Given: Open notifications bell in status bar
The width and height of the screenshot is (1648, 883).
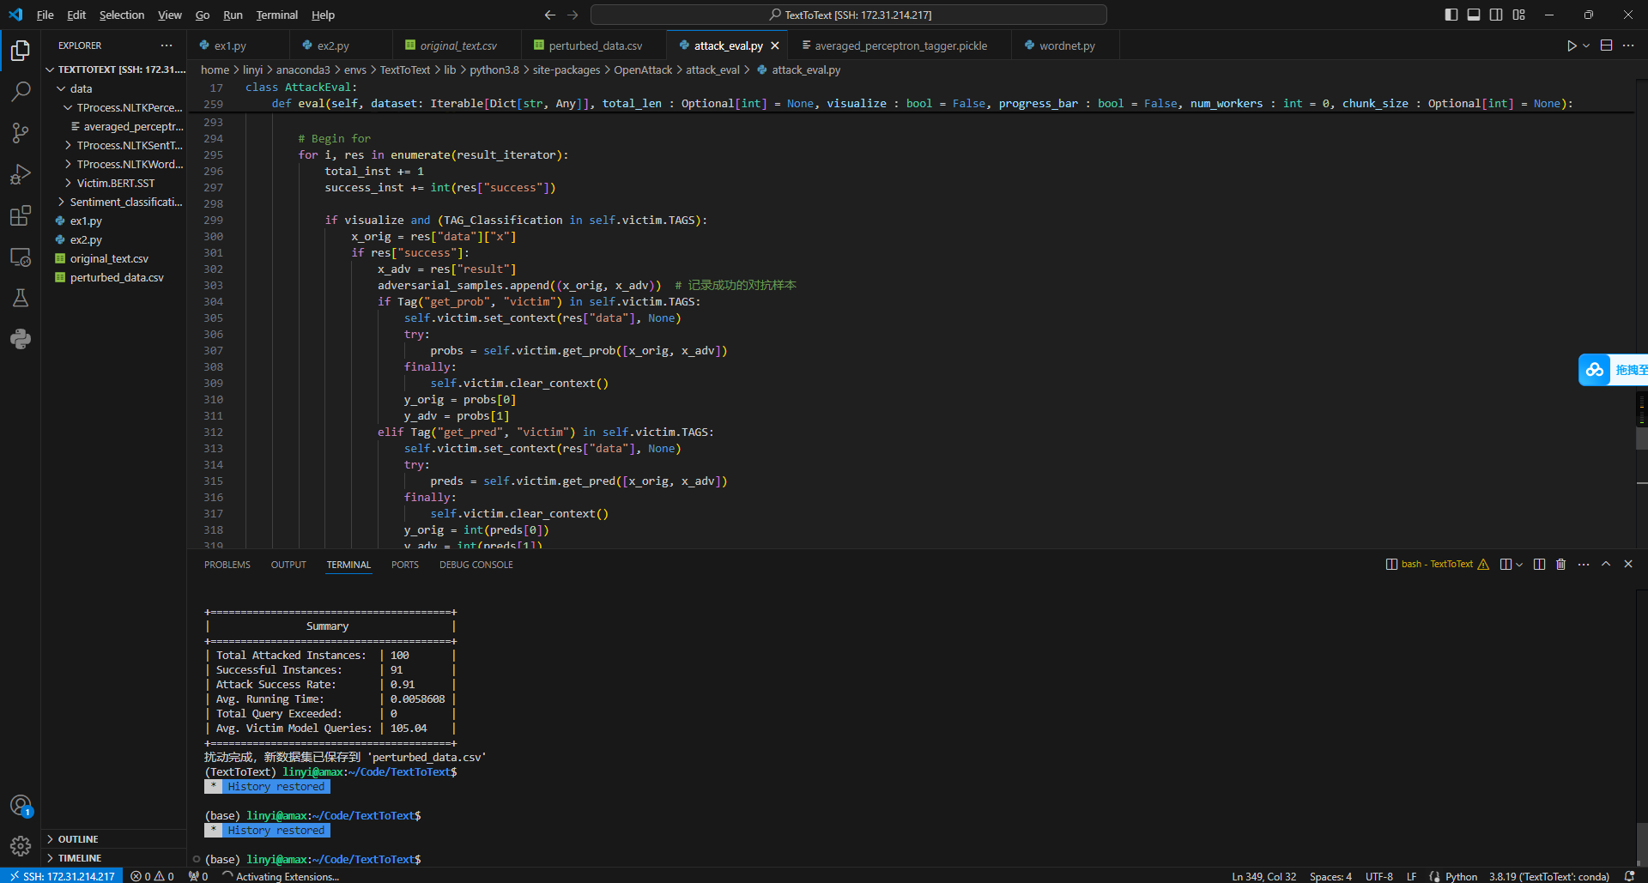Looking at the screenshot, I should [x=1629, y=876].
